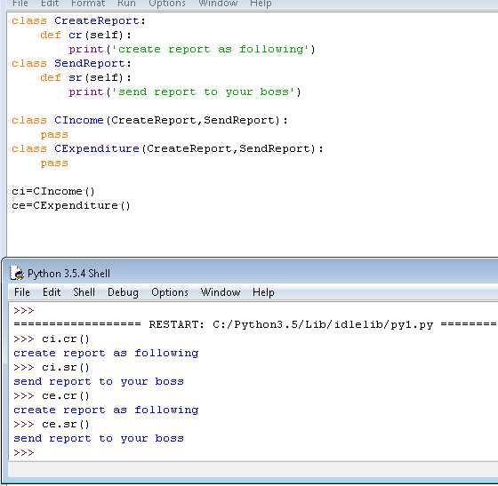Viewport: 498px width, 486px height.
Task: Open the Run menu in the editor
Action: 126,4
